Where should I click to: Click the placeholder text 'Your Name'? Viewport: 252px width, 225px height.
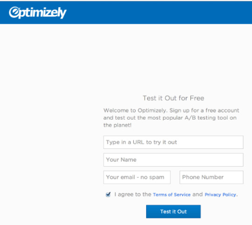click(x=121, y=160)
